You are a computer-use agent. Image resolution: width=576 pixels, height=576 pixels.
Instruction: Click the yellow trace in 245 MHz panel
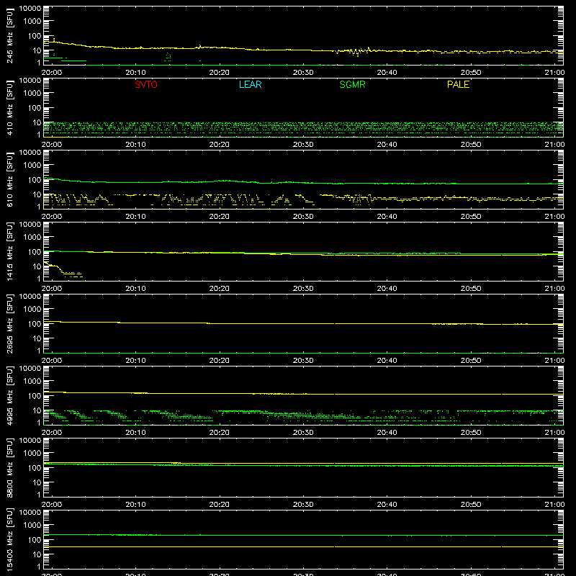point(303,50)
